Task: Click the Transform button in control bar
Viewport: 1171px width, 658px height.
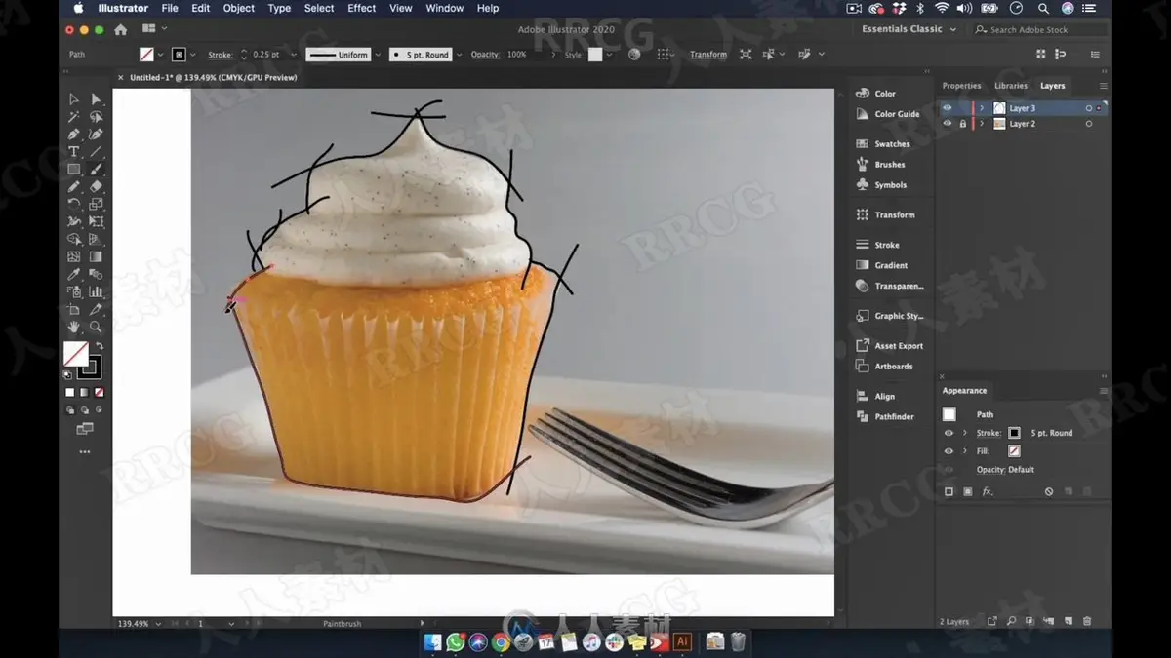Action: click(707, 55)
